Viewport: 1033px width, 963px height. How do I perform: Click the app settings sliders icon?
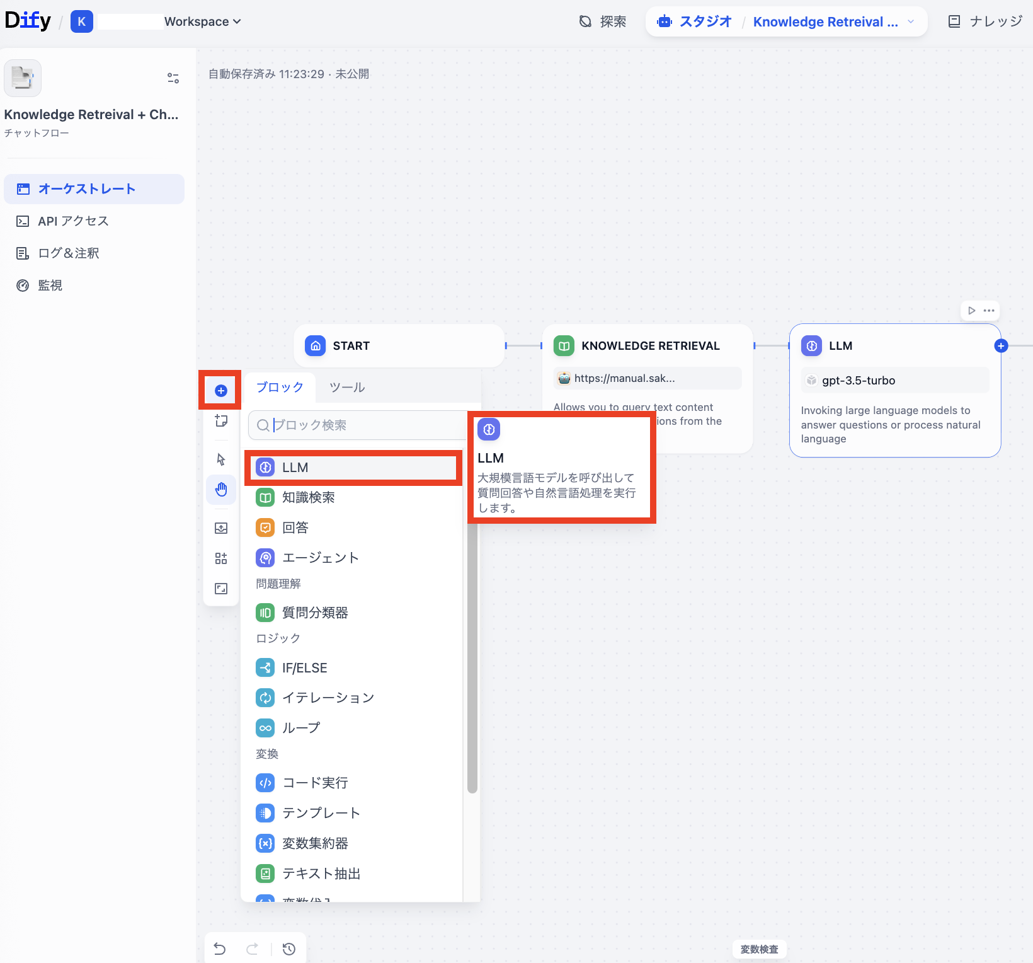(x=173, y=78)
